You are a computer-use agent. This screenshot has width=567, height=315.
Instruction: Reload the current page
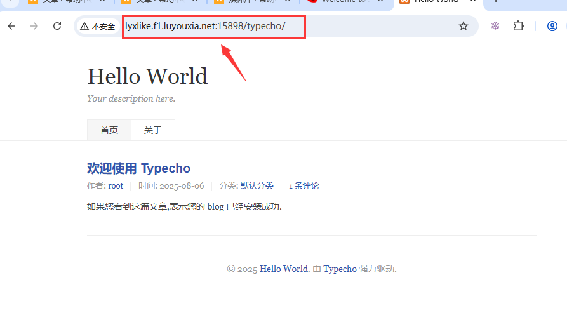click(x=57, y=26)
